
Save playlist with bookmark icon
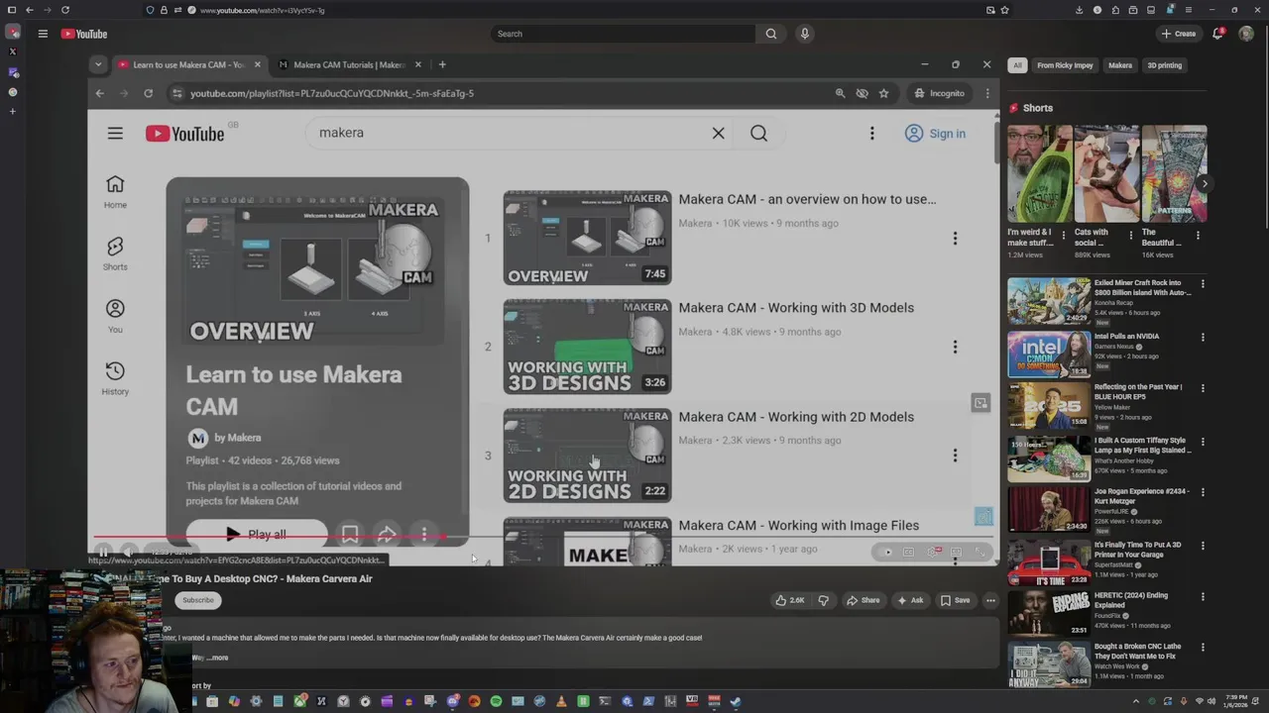tap(350, 534)
